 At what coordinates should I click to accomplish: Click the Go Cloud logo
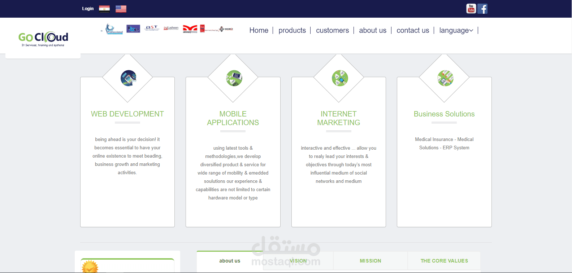click(43, 39)
